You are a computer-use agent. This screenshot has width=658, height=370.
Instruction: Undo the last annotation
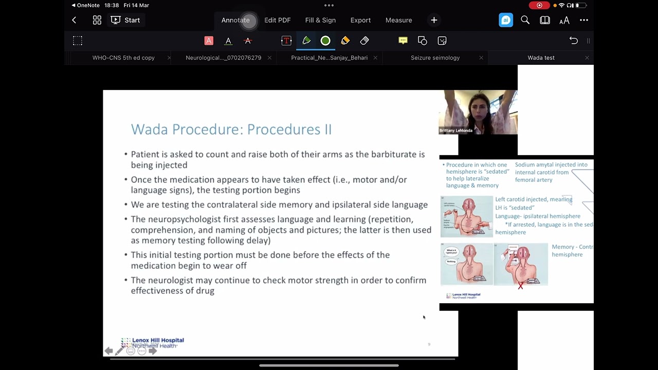click(574, 41)
